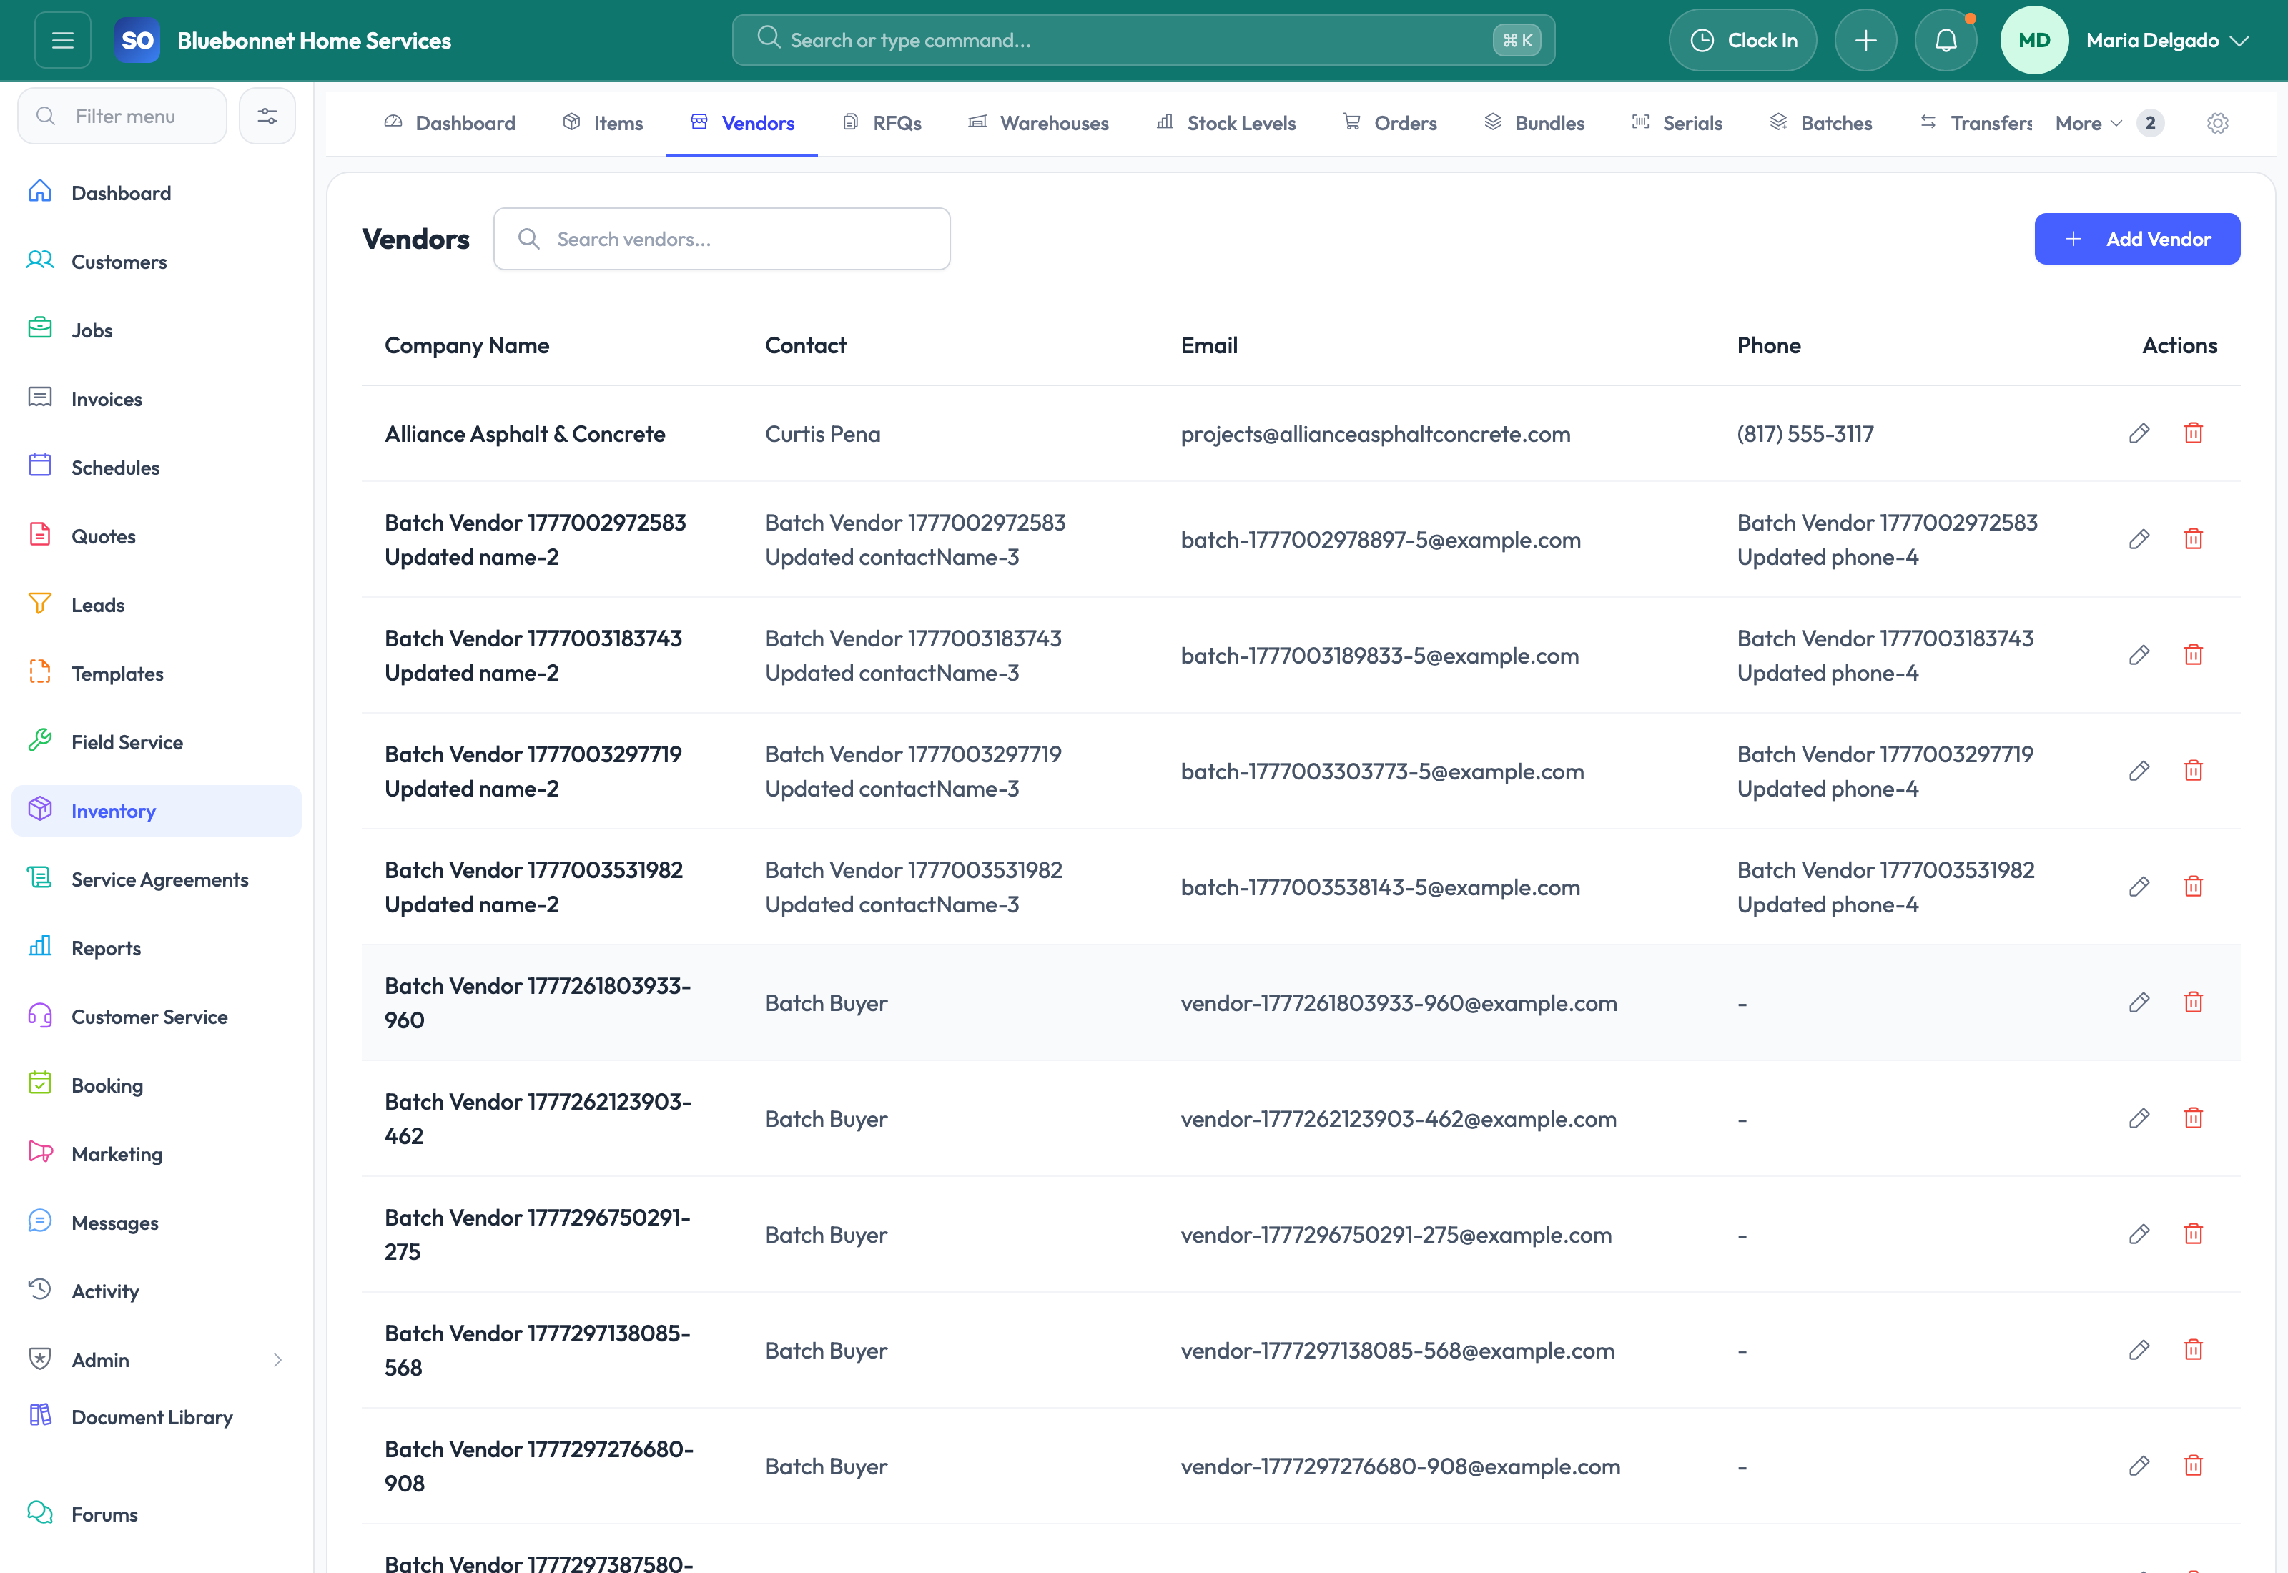Screen dimensions: 2288x1573
Task: Open Document Library in the sidebar
Action: [x=157, y=1416]
